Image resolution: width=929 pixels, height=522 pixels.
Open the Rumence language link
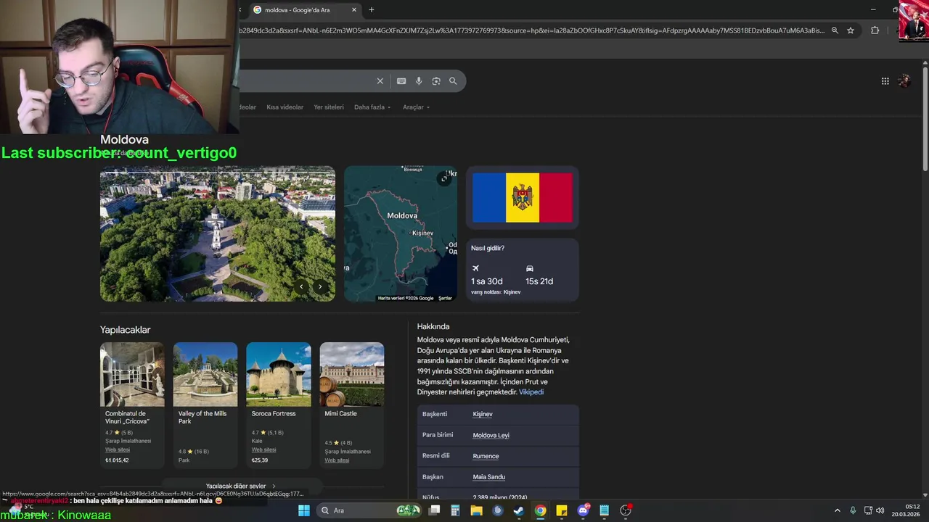[486, 456]
